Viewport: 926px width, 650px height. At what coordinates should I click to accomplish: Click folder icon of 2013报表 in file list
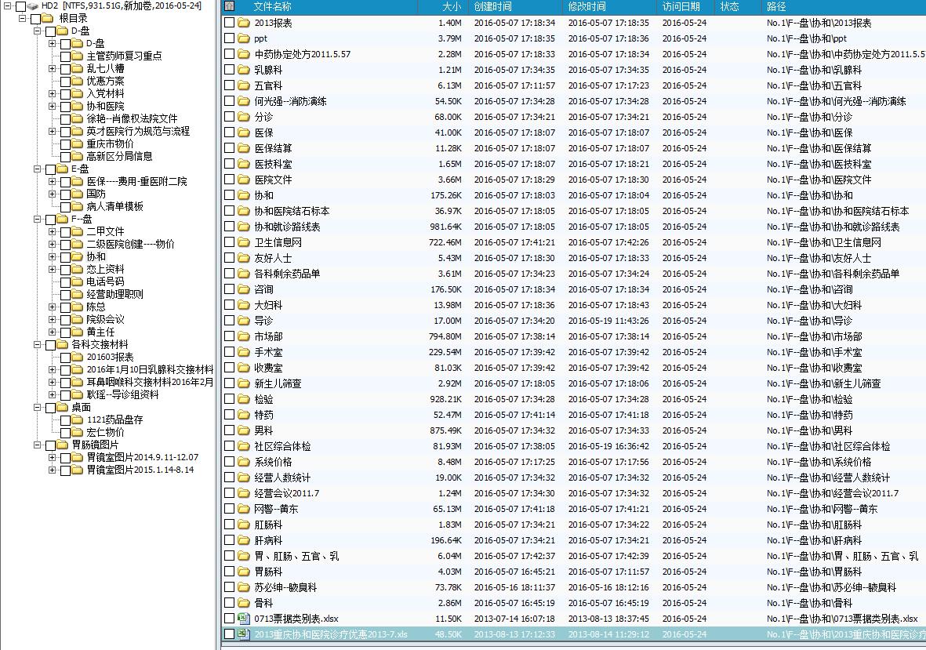coord(244,23)
